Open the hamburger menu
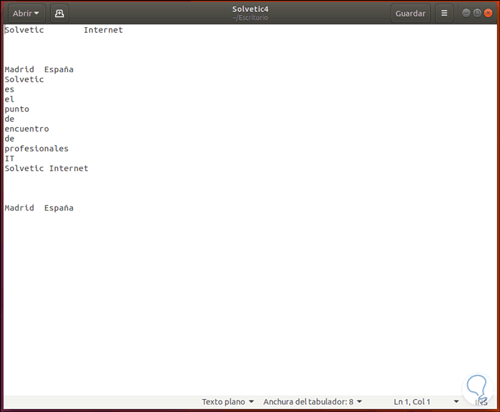The height and width of the screenshot is (412, 500). coord(444,14)
